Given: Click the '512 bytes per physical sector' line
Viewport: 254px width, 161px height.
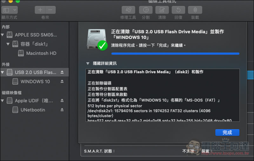Looking at the screenshot, I should pyautogui.click(x=115, y=106).
